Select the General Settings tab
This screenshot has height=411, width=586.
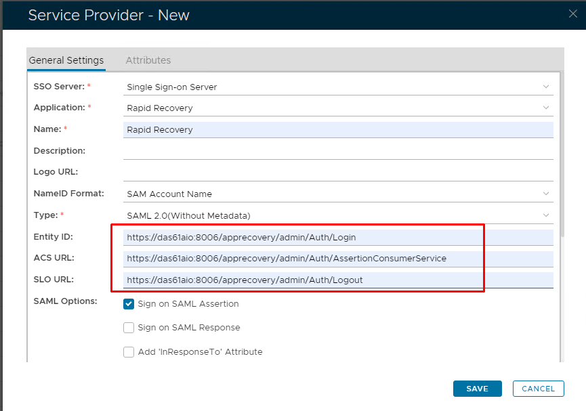click(x=66, y=60)
